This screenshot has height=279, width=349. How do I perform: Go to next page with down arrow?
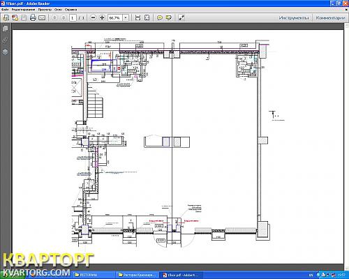(x=64, y=17)
